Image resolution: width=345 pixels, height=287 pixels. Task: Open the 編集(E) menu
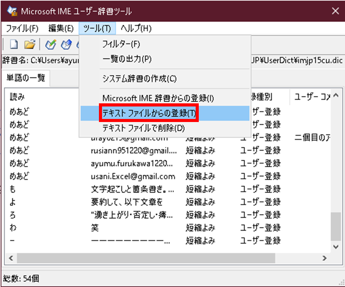[x=61, y=29]
